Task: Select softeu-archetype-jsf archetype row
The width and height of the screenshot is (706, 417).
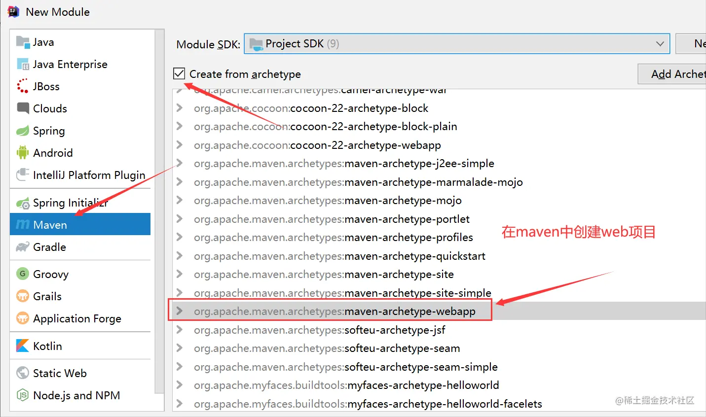Action: click(439, 330)
